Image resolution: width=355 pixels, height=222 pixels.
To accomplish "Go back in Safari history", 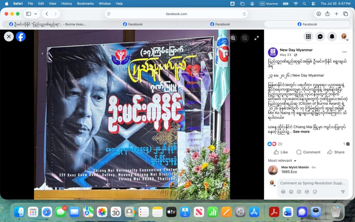I will pyautogui.click(x=47, y=14).
